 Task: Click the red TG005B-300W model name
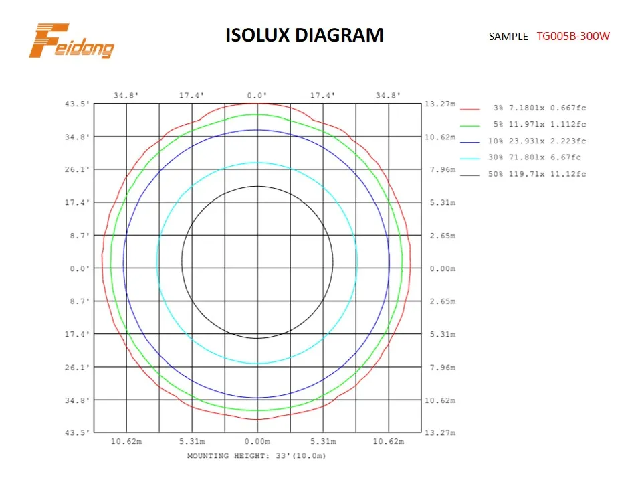572,36
